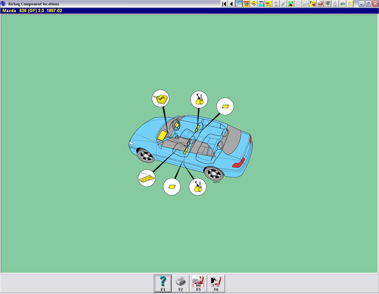Click the greyed-out diagonal tool icon

click(x=283, y=4)
